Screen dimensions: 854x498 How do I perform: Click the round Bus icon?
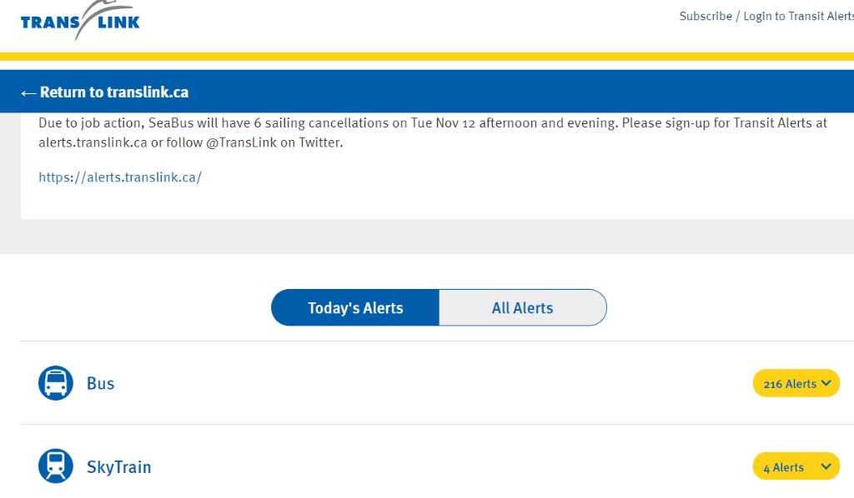(56, 383)
